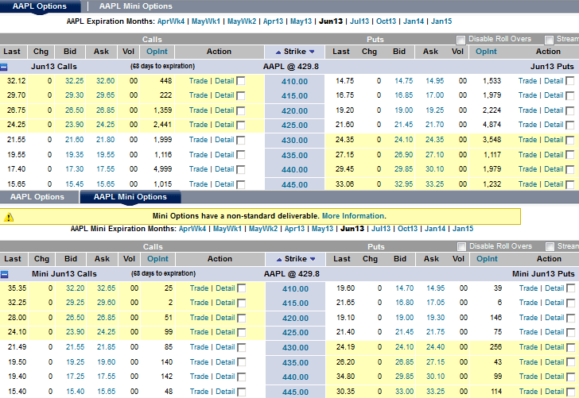
Task: Sort by Puts OpInt in the top table
Action: (486, 52)
